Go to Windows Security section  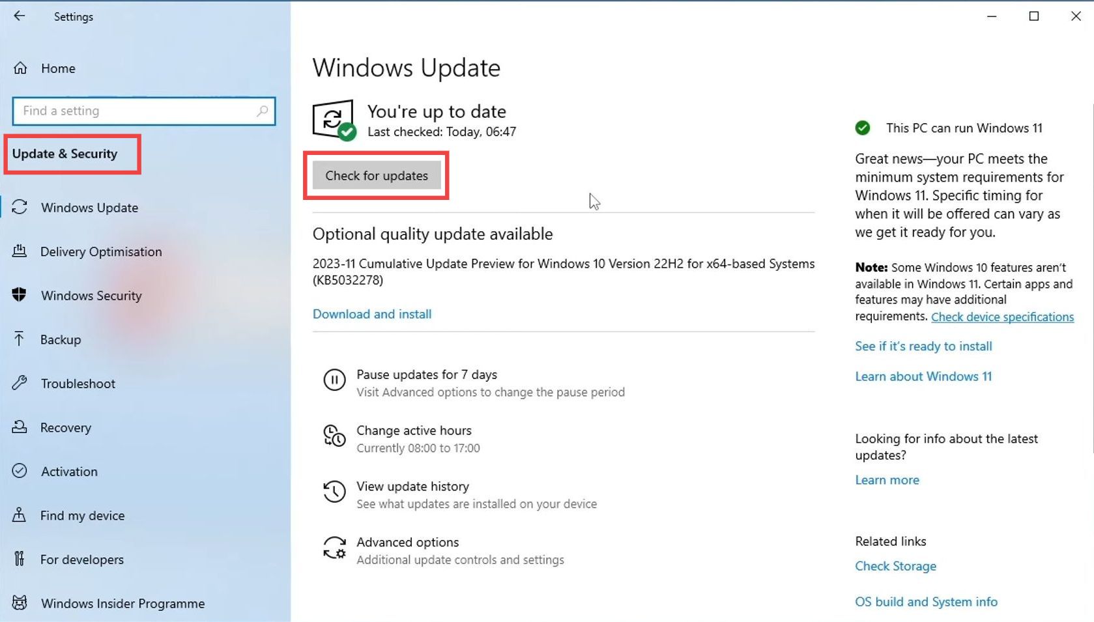click(91, 296)
